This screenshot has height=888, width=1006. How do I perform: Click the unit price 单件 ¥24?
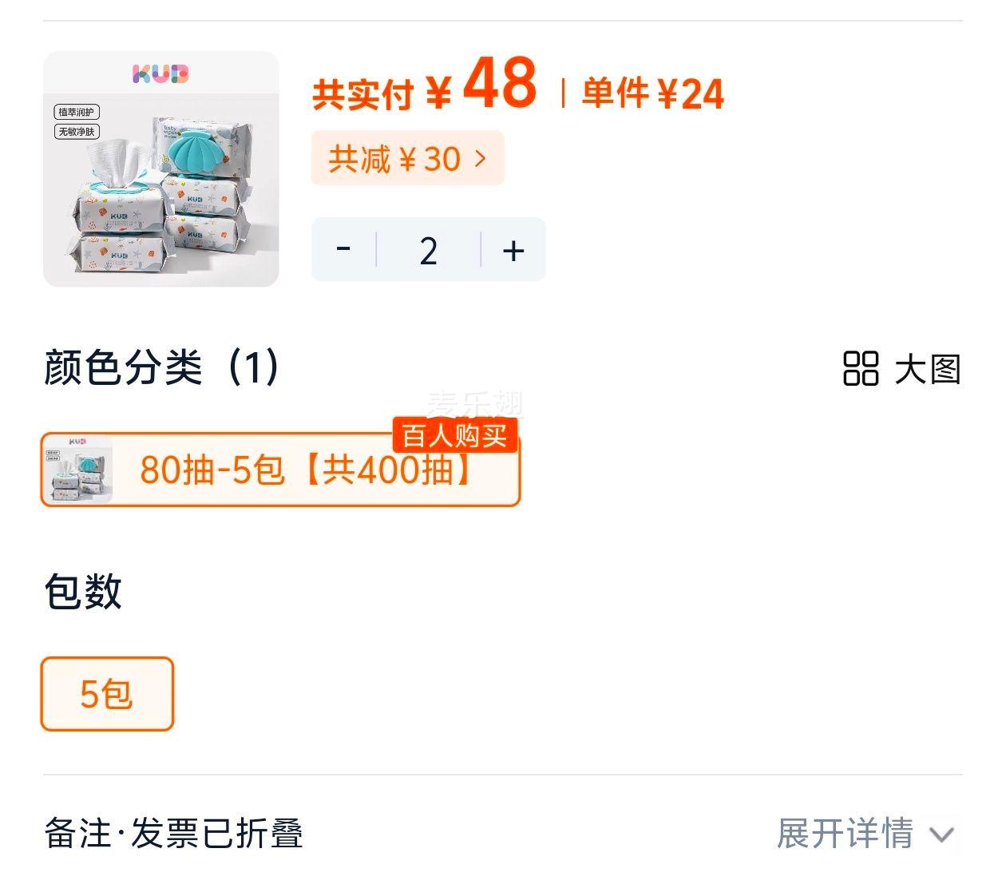click(652, 93)
